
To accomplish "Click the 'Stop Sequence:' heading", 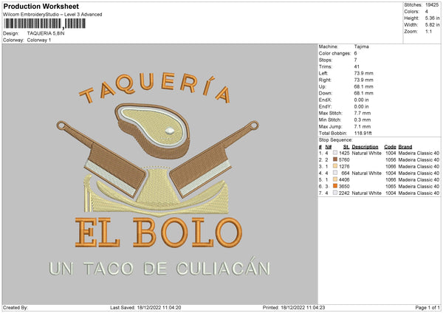I will (336, 140).
